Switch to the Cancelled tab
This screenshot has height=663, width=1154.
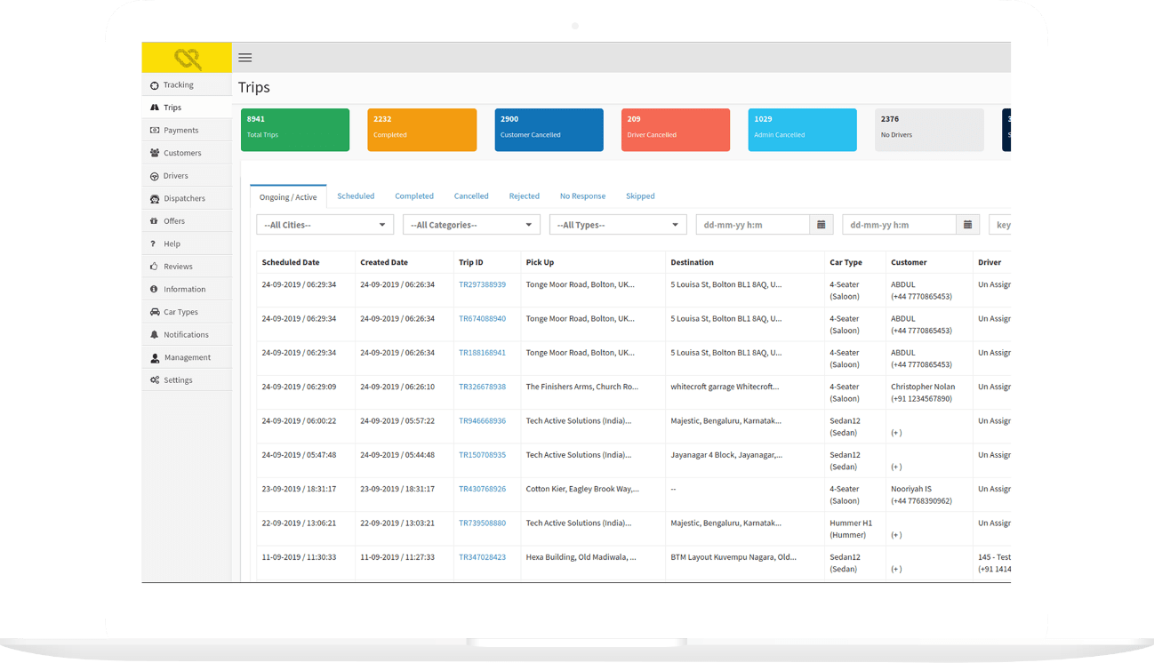471,196
